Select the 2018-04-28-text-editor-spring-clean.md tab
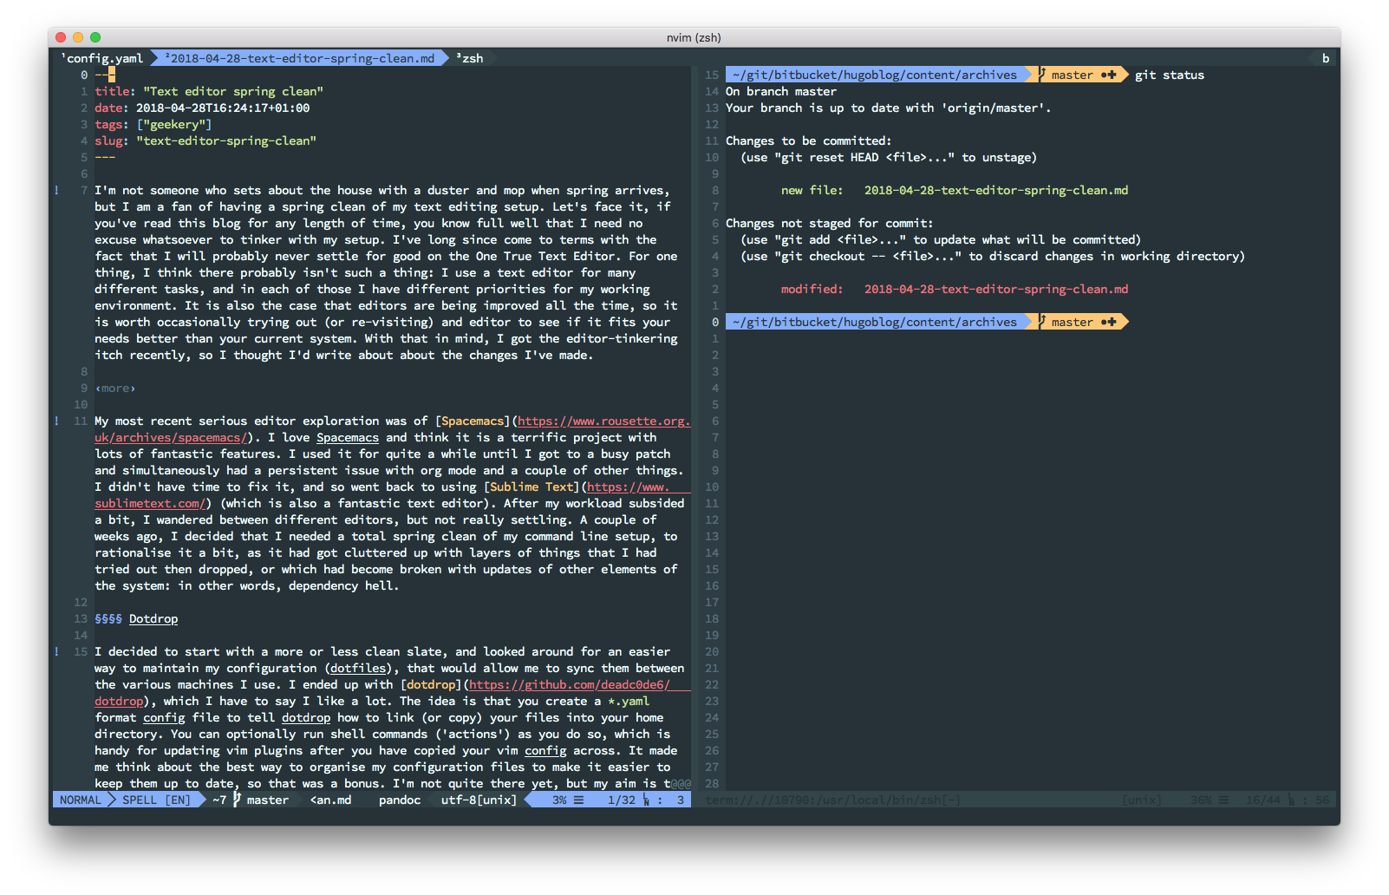The height and width of the screenshot is (895, 1389). [302, 58]
